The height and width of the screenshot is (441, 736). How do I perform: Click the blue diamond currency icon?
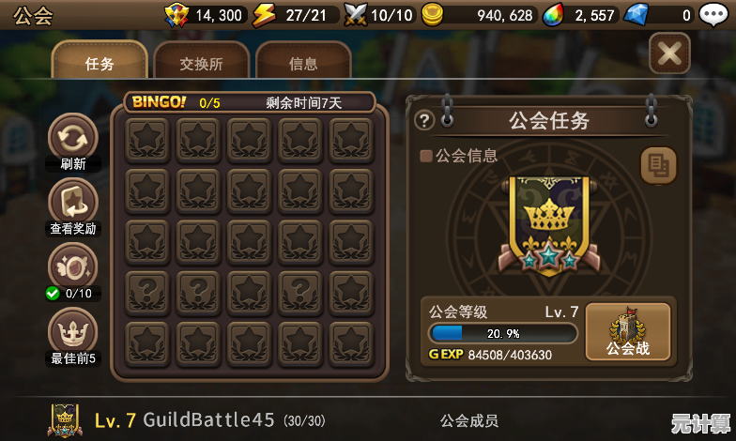[x=636, y=15]
